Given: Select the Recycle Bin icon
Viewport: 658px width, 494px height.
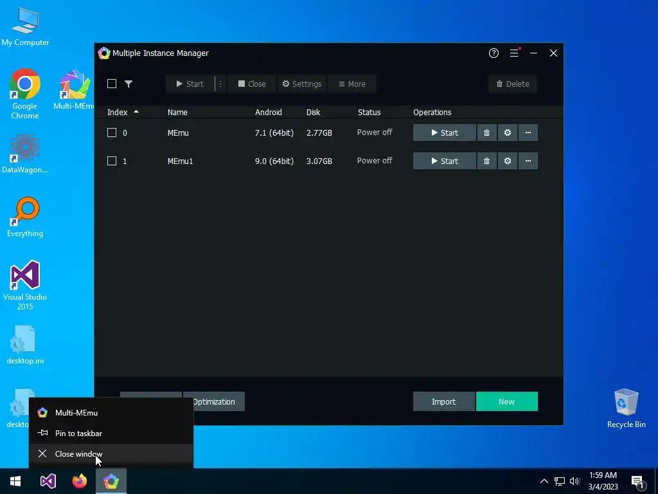Looking at the screenshot, I should point(626,408).
